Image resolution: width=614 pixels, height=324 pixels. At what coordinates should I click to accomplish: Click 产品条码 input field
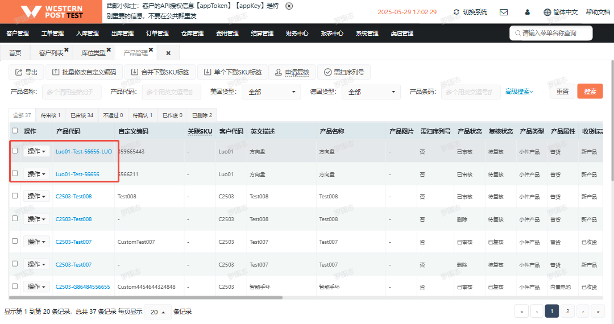click(x=471, y=92)
